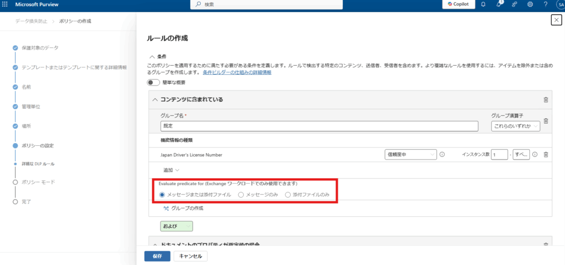This screenshot has width=565, height=265.
Task: Open the notifications bell icon
Action: (483, 4)
